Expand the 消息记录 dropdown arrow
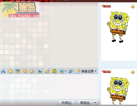Viewport: 137px width, 106px height. [x=96, y=71]
